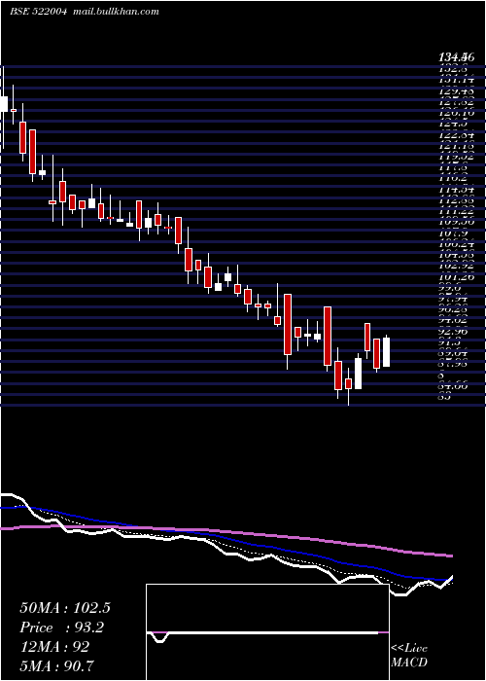
Task: Click the '122.84' price axis label
Action: coord(457,135)
